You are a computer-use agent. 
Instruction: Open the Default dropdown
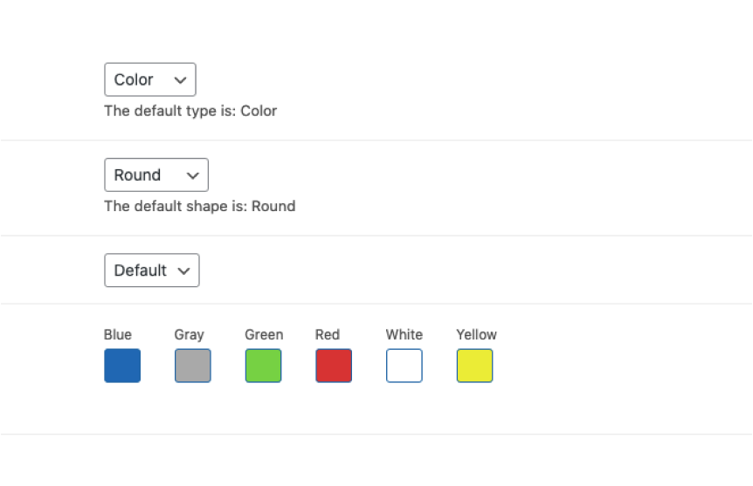click(x=151, y=270)
